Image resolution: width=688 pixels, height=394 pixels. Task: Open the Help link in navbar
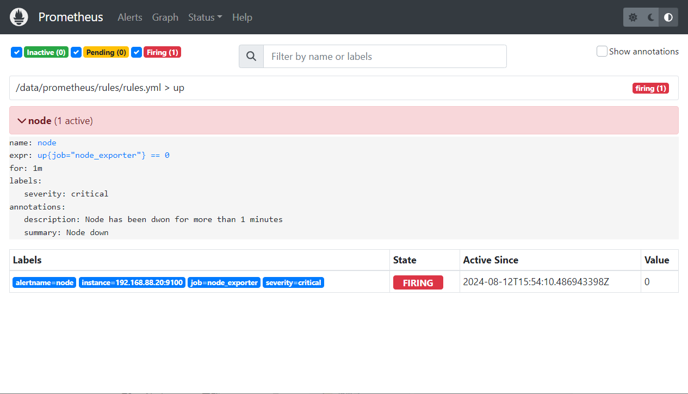[242, 17]
